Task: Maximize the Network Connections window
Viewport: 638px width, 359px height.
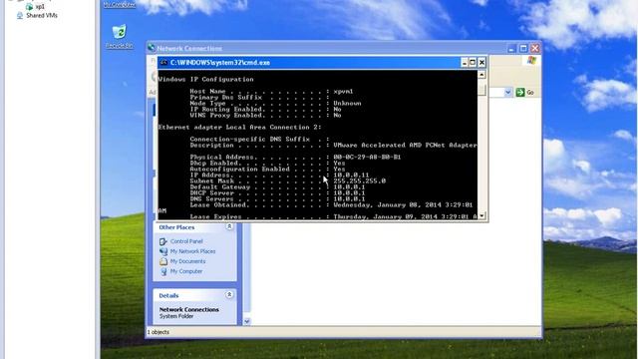Action: pyautogui.click(x=523, y=49)
